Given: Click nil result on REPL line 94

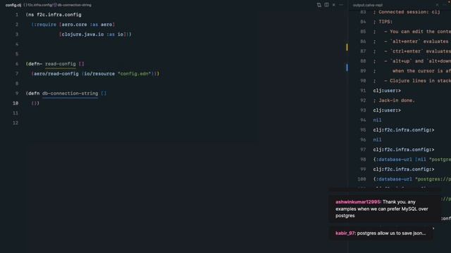Looking at the screenshot, I should [x=377, y=120].
